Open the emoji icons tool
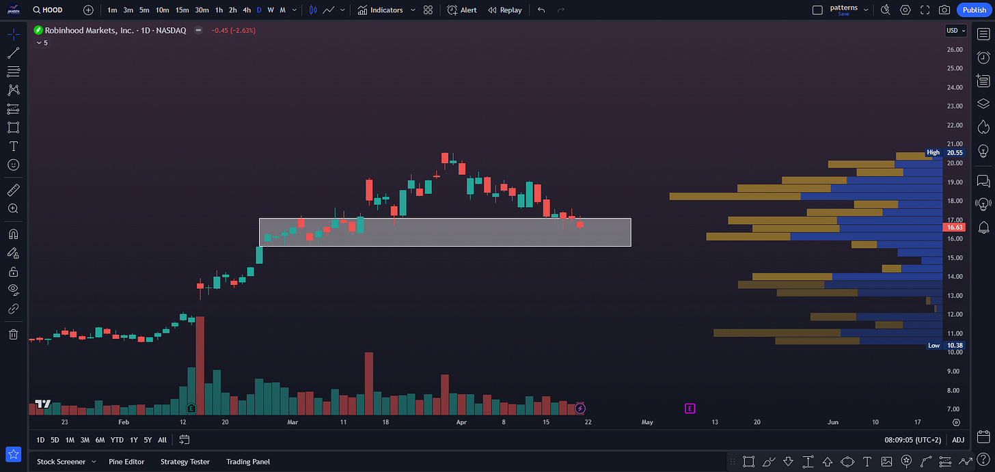The width and height of the screenshot is (995, 472). [13, 165]
